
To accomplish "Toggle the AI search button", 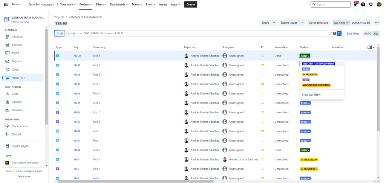I will (60, 34).
